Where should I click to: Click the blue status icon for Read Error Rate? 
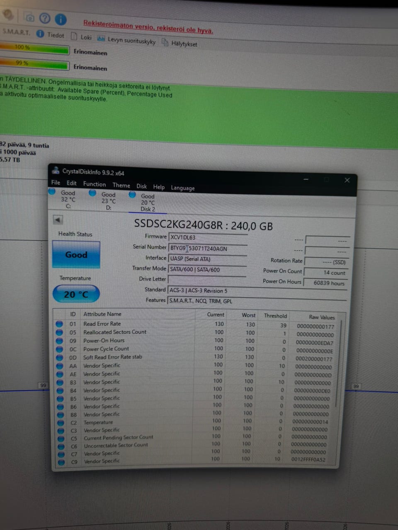(59, 324)
